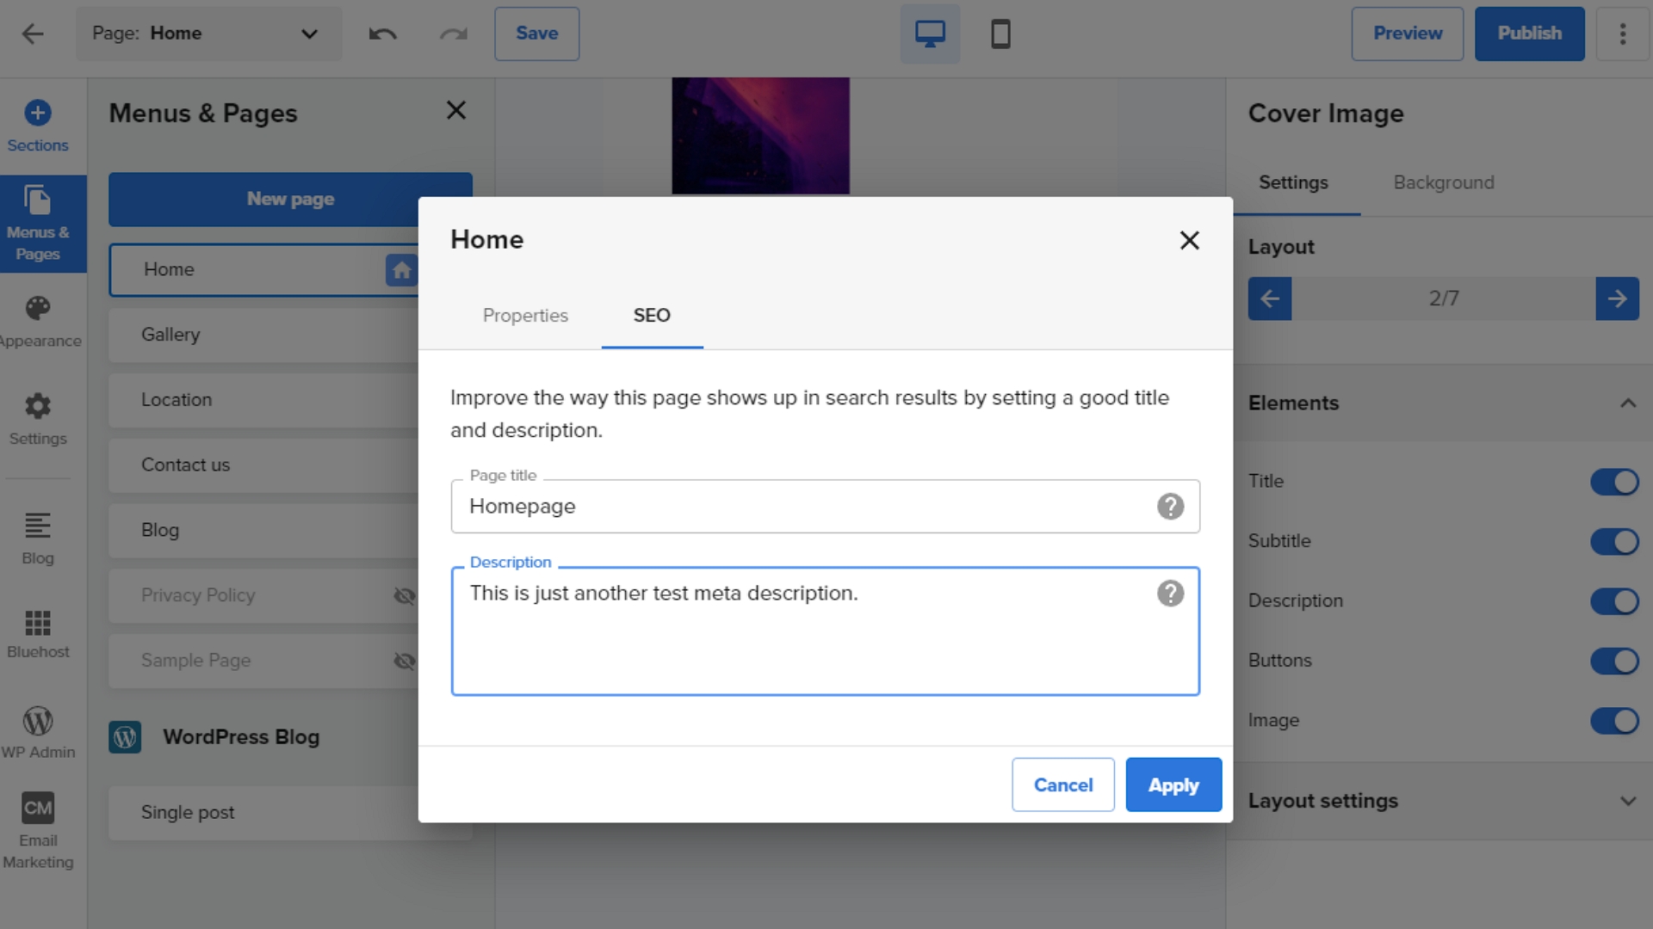Open WP Admin in sidebar
This screenshot has height=929, width=1653.
click(38, 733)
